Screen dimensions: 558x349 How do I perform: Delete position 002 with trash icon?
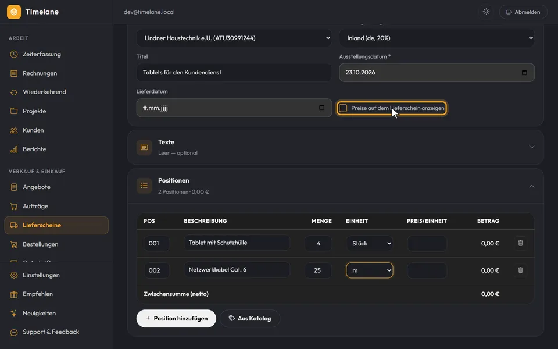(520, 270)
